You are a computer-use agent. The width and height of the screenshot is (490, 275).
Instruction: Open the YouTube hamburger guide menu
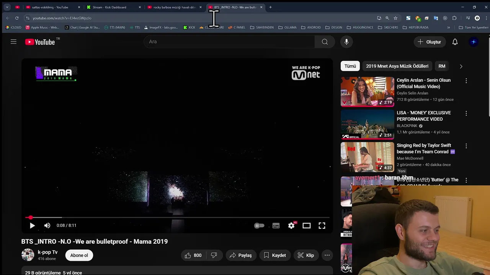13,42
